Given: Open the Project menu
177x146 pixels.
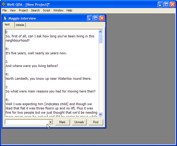Looking at the screenshot, I should point(23,10).
